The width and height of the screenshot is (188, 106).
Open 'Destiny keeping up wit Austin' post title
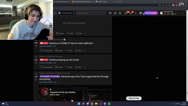64,60
